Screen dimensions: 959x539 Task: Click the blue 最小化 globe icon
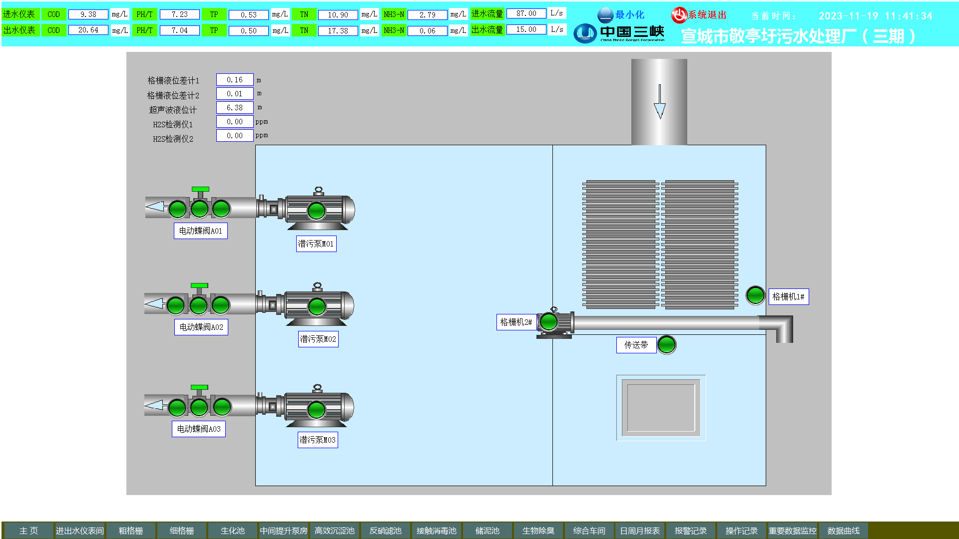pos(605,15)
